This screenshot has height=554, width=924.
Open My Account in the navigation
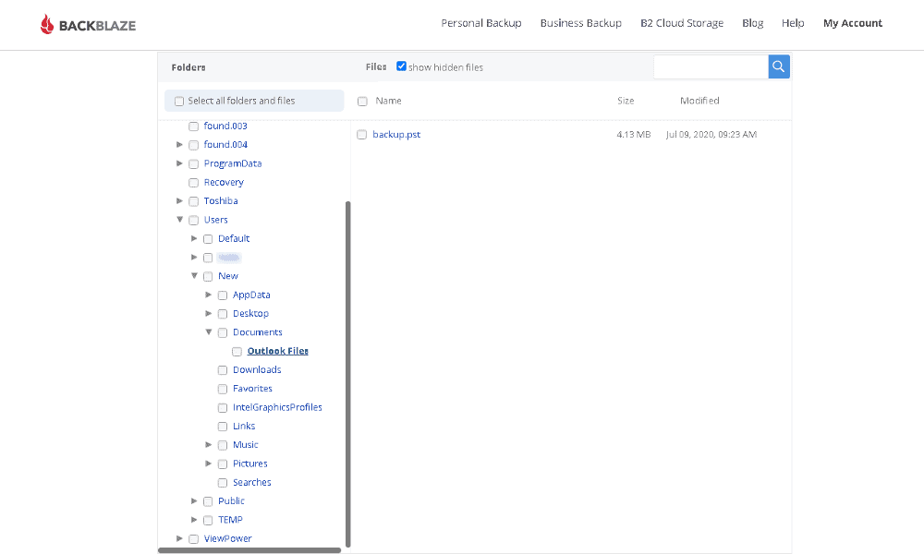[853, 23]
